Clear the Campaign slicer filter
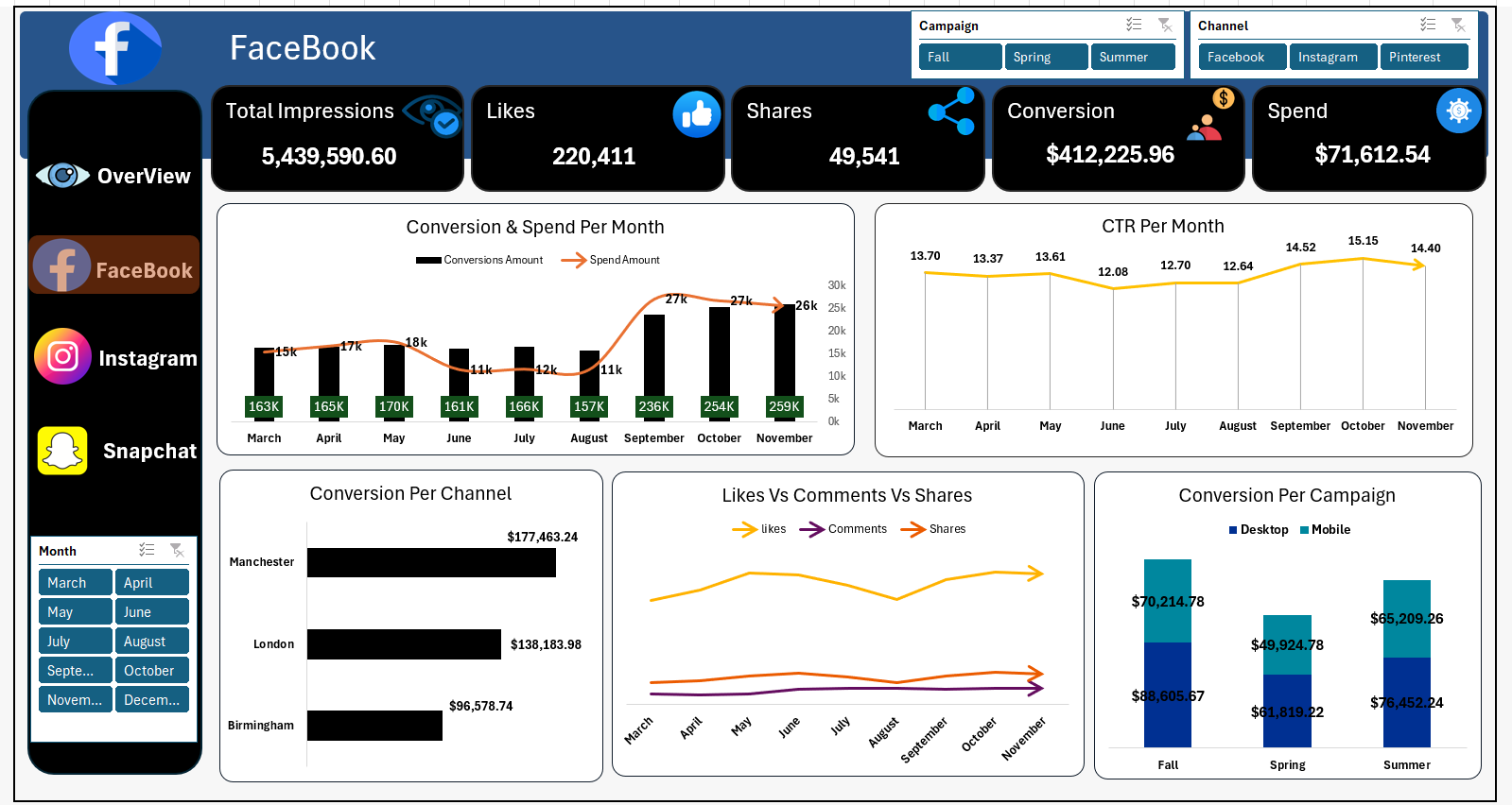 pyautogui.click(x=1165, y=25)
